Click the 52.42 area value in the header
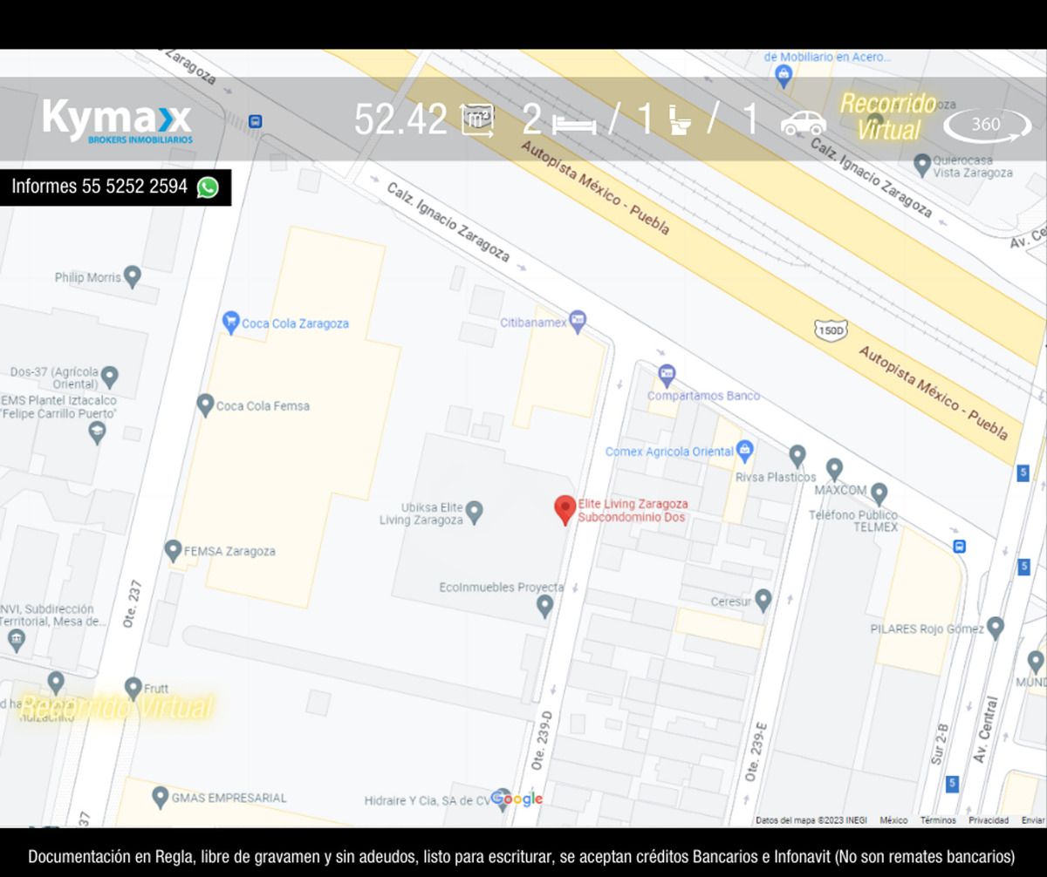This screenshot has height=877, width=1047. [x=400, y=119]
